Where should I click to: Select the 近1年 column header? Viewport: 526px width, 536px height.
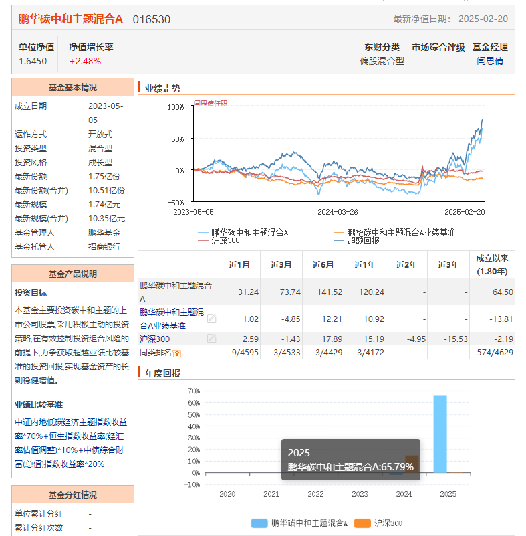tap(364, 265)
